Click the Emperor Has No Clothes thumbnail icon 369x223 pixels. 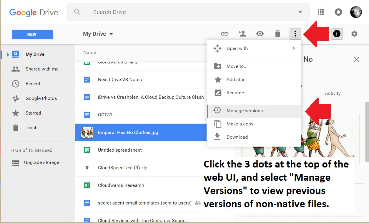click(x=87, y=133)
